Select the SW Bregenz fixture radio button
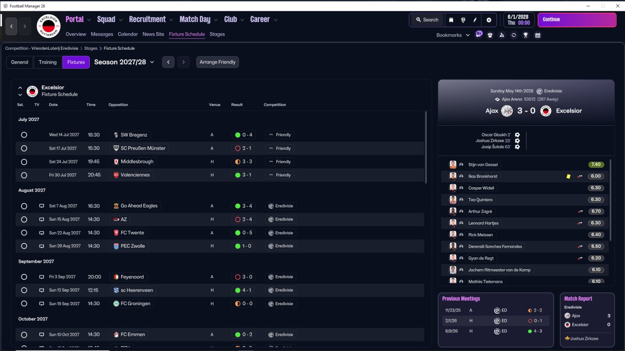The height and width of the screenshot is (351, 625). pos(24,135)
